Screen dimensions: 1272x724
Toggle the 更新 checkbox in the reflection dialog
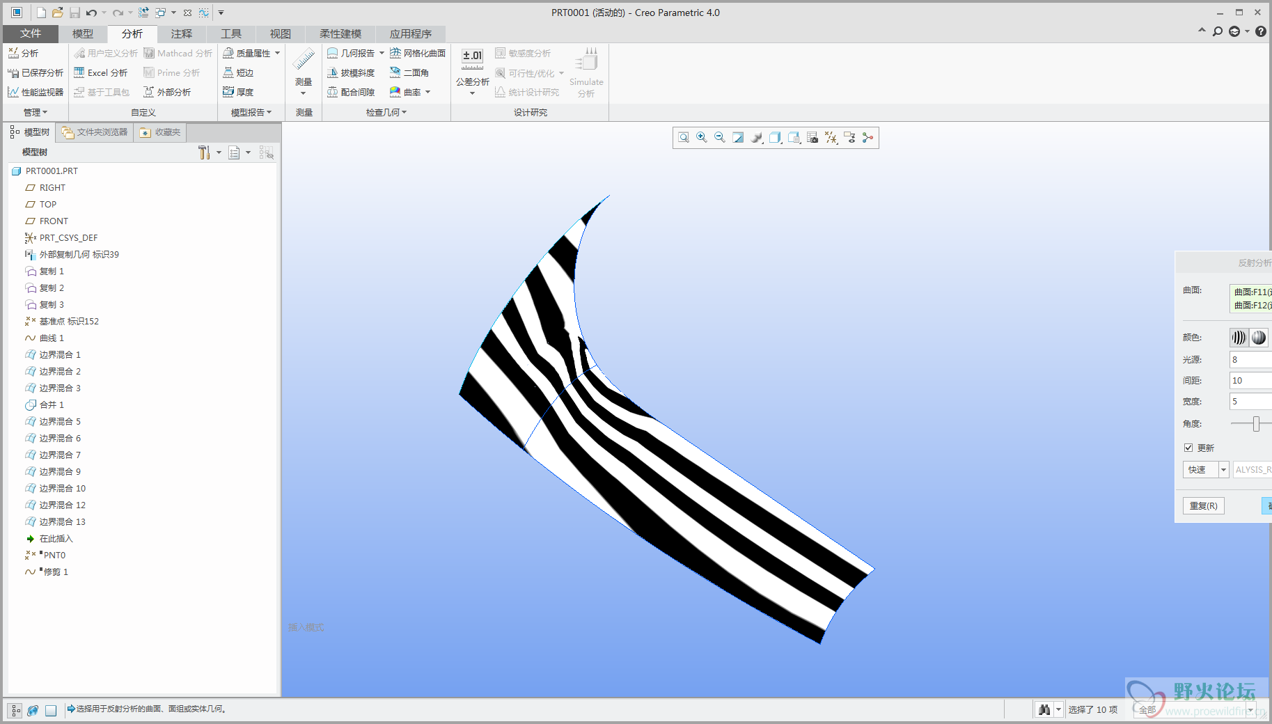[1188, 448]
